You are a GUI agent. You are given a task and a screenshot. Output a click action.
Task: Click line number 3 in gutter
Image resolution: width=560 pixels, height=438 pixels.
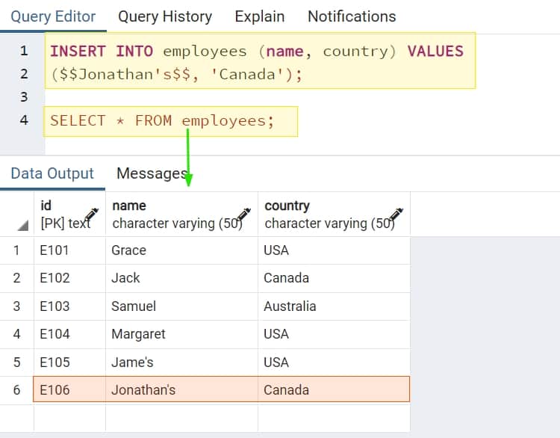(24, 97)
